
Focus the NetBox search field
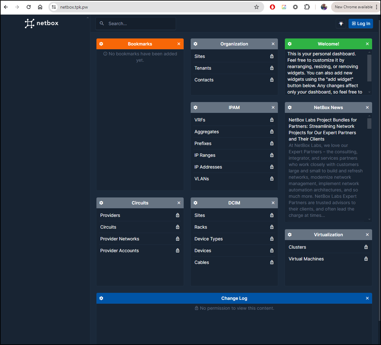tap(136, 24)
